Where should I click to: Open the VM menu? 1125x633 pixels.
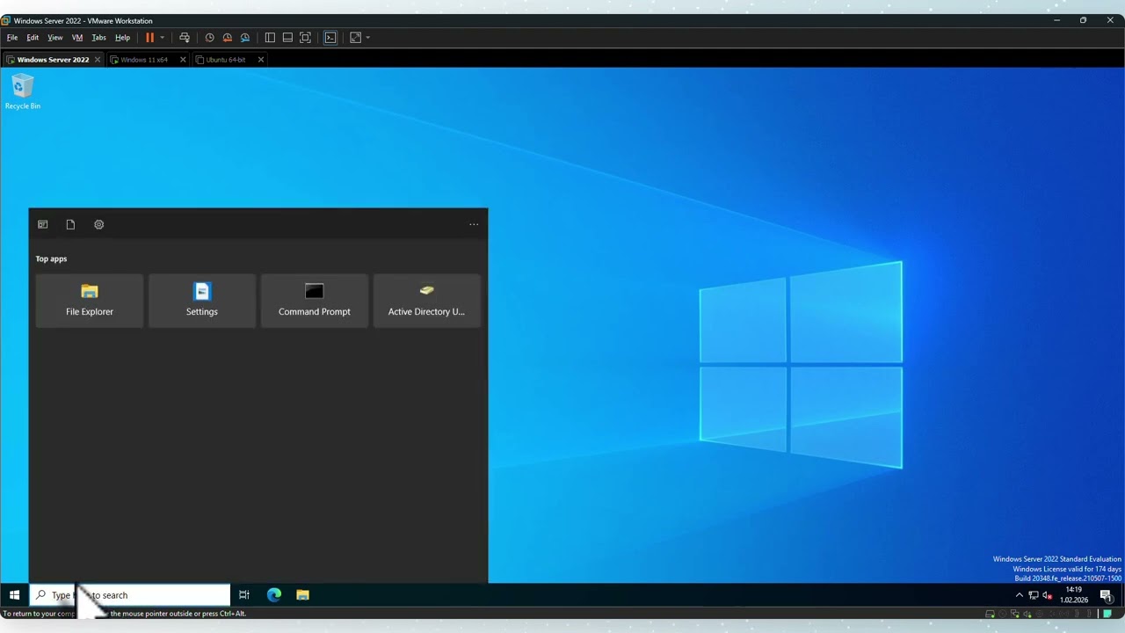[77, 38]
